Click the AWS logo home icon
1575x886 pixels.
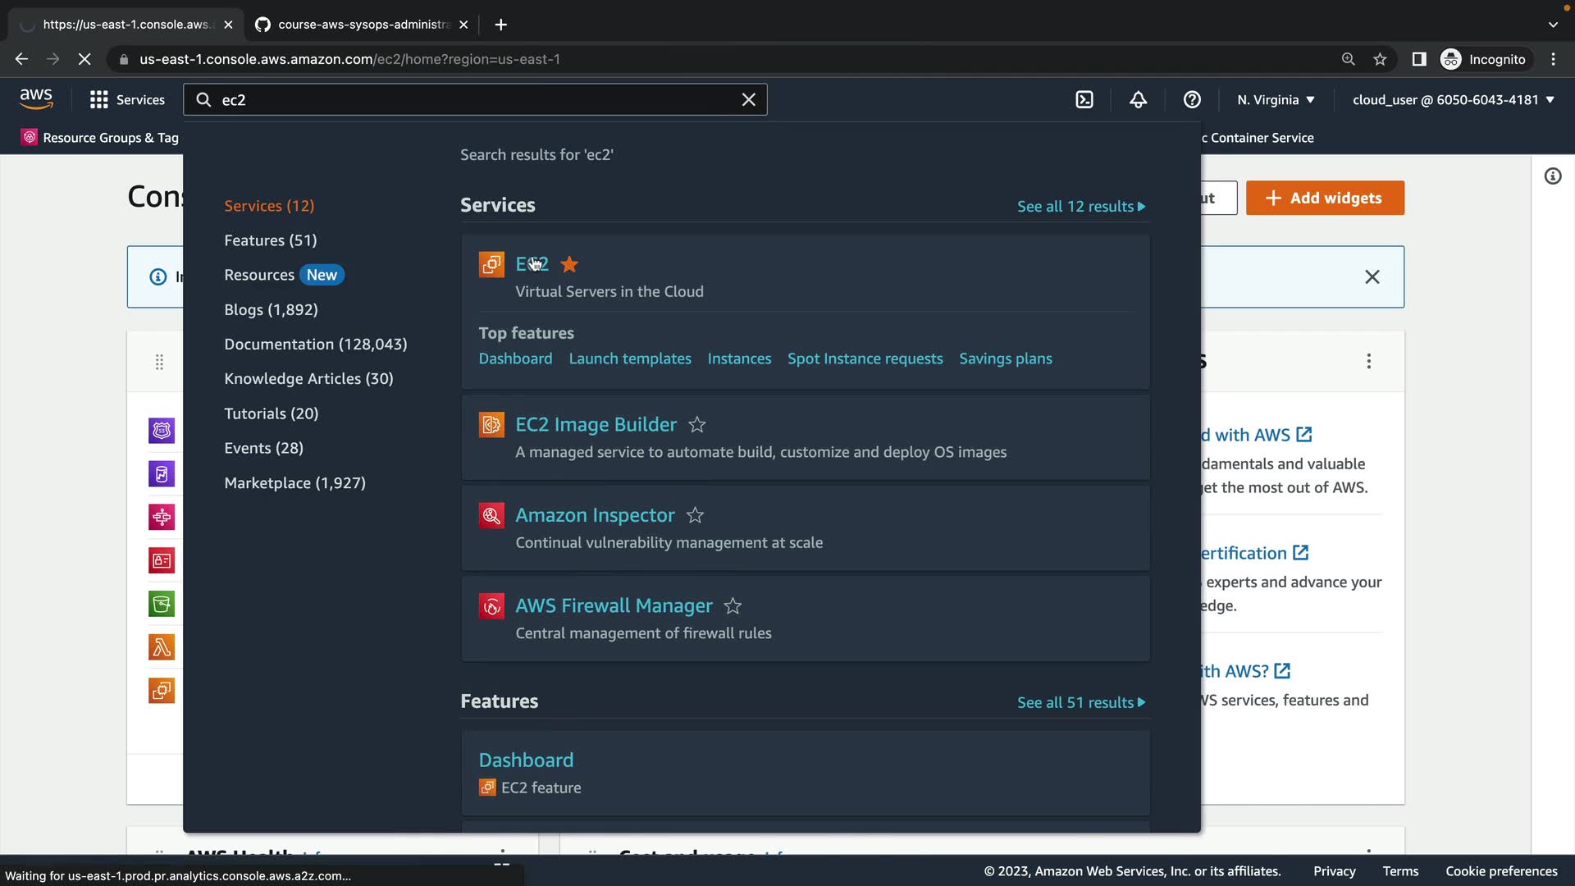(36, 99)
